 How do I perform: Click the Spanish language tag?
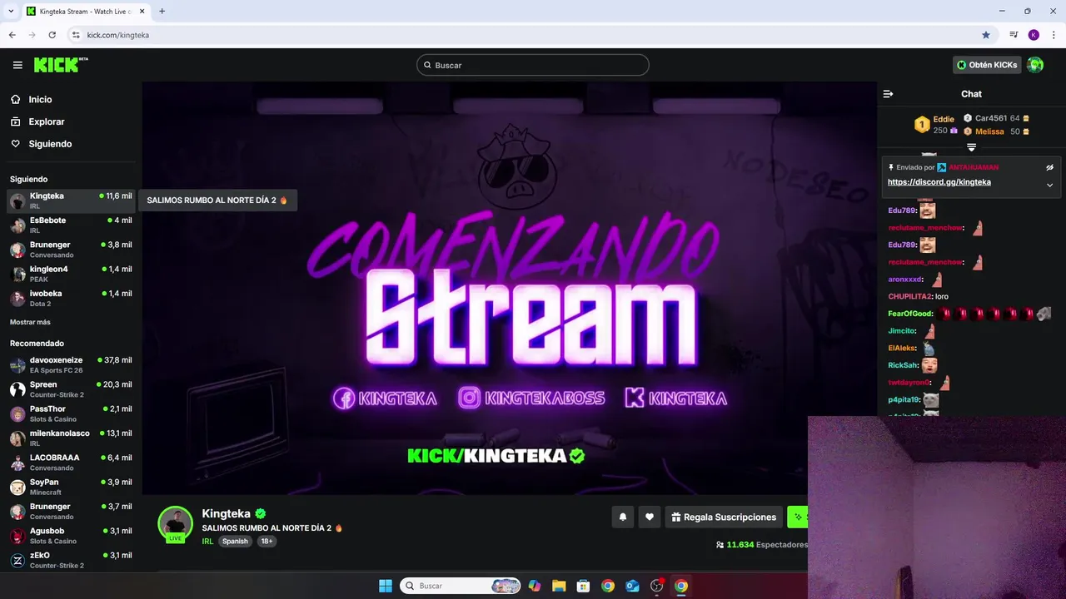coord(235,541)
